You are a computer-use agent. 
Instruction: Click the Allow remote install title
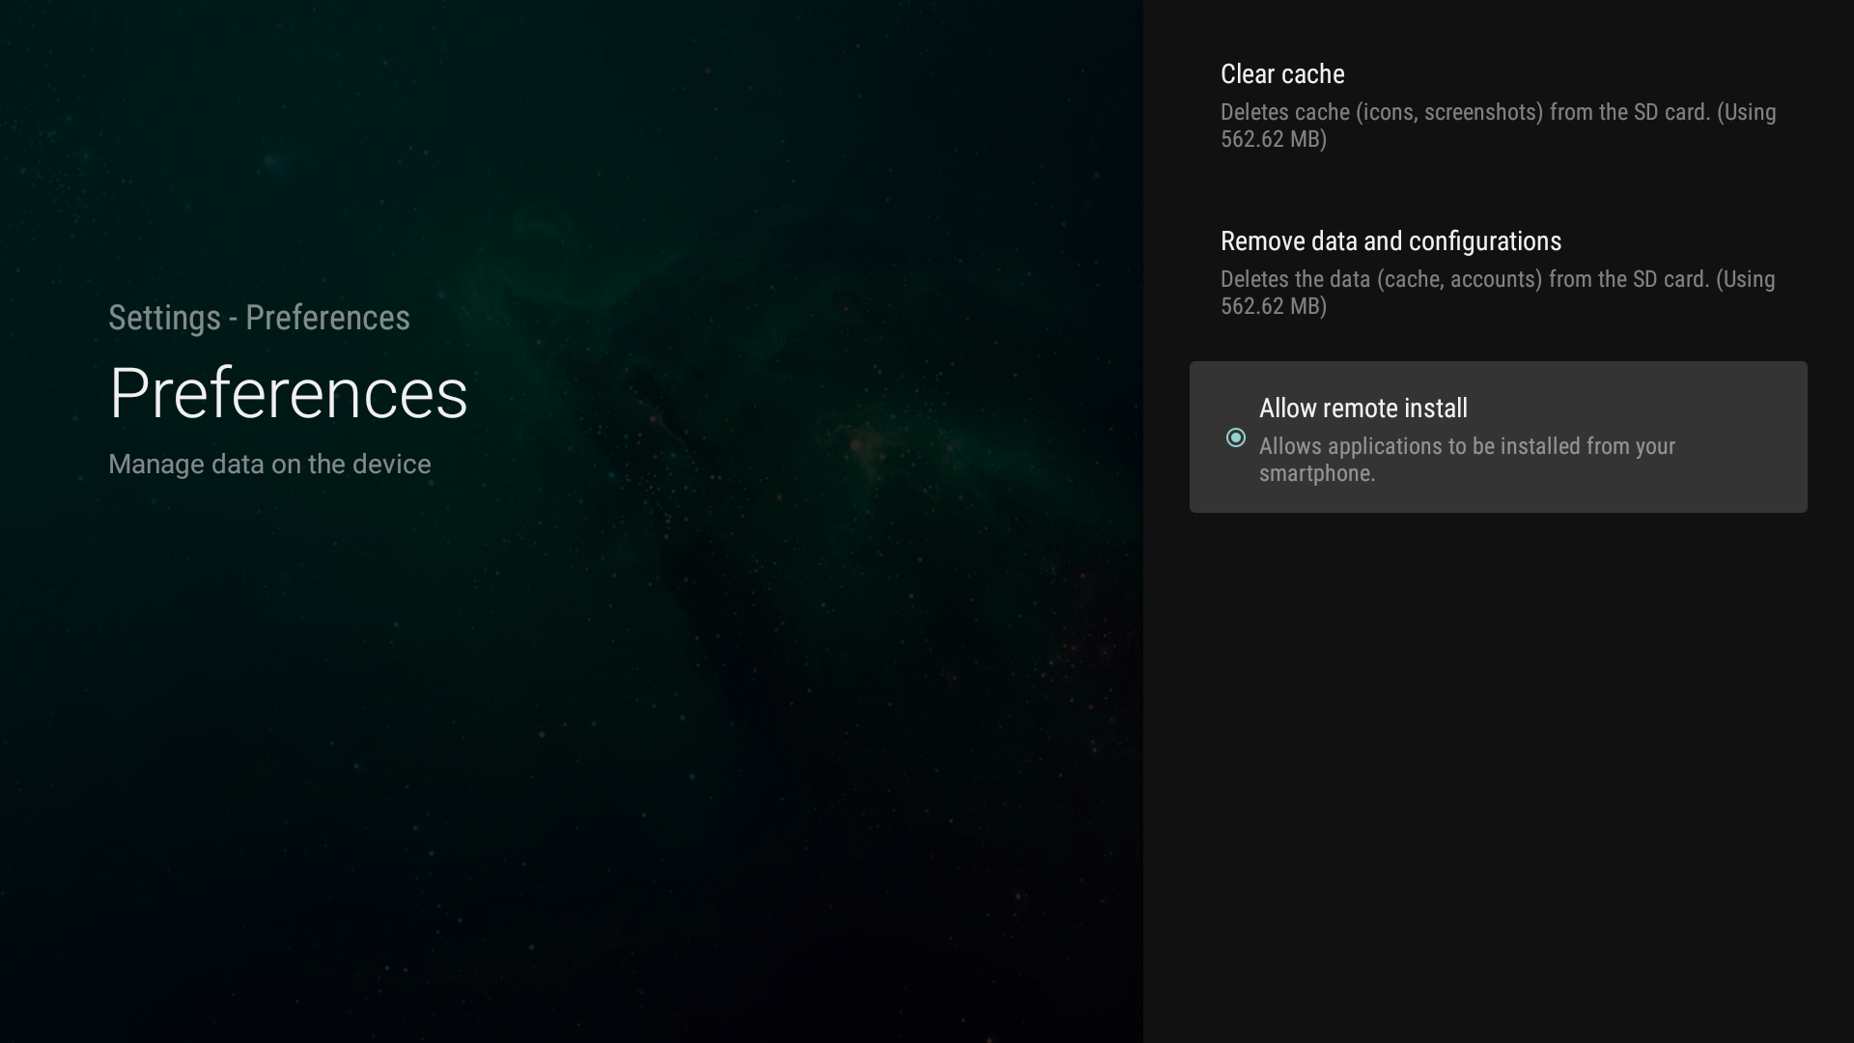pos(1362,408)
